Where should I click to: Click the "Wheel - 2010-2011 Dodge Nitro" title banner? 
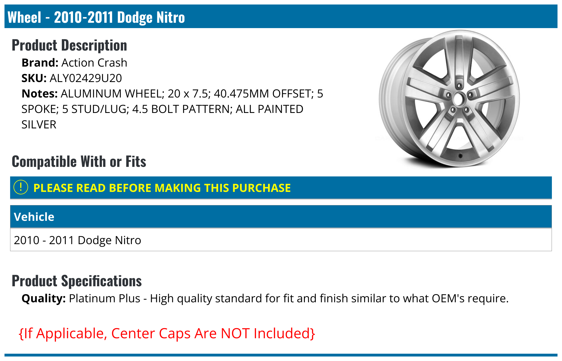tap(96, 17)
